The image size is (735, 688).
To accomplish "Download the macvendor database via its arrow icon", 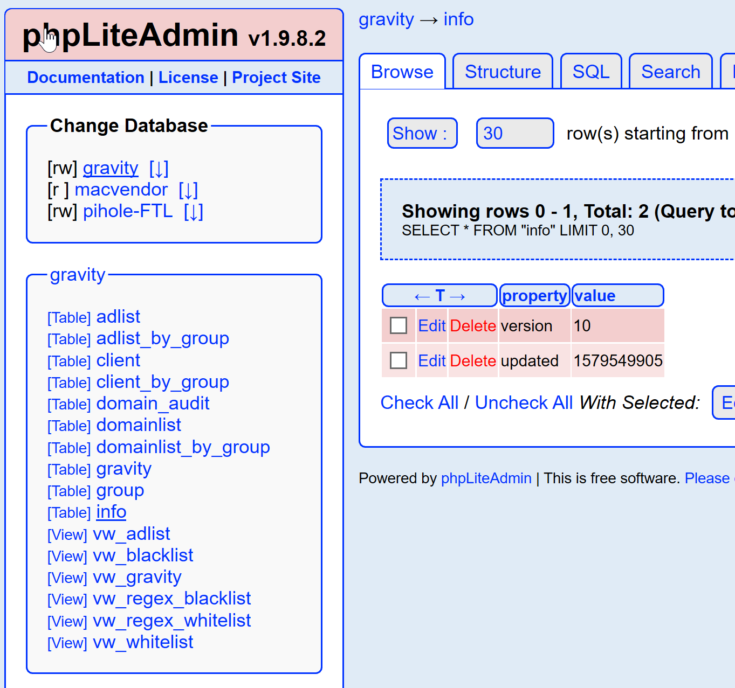I will 188,190.
